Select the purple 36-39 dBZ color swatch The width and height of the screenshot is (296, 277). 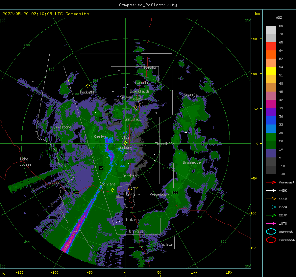[x=271, y=112]
